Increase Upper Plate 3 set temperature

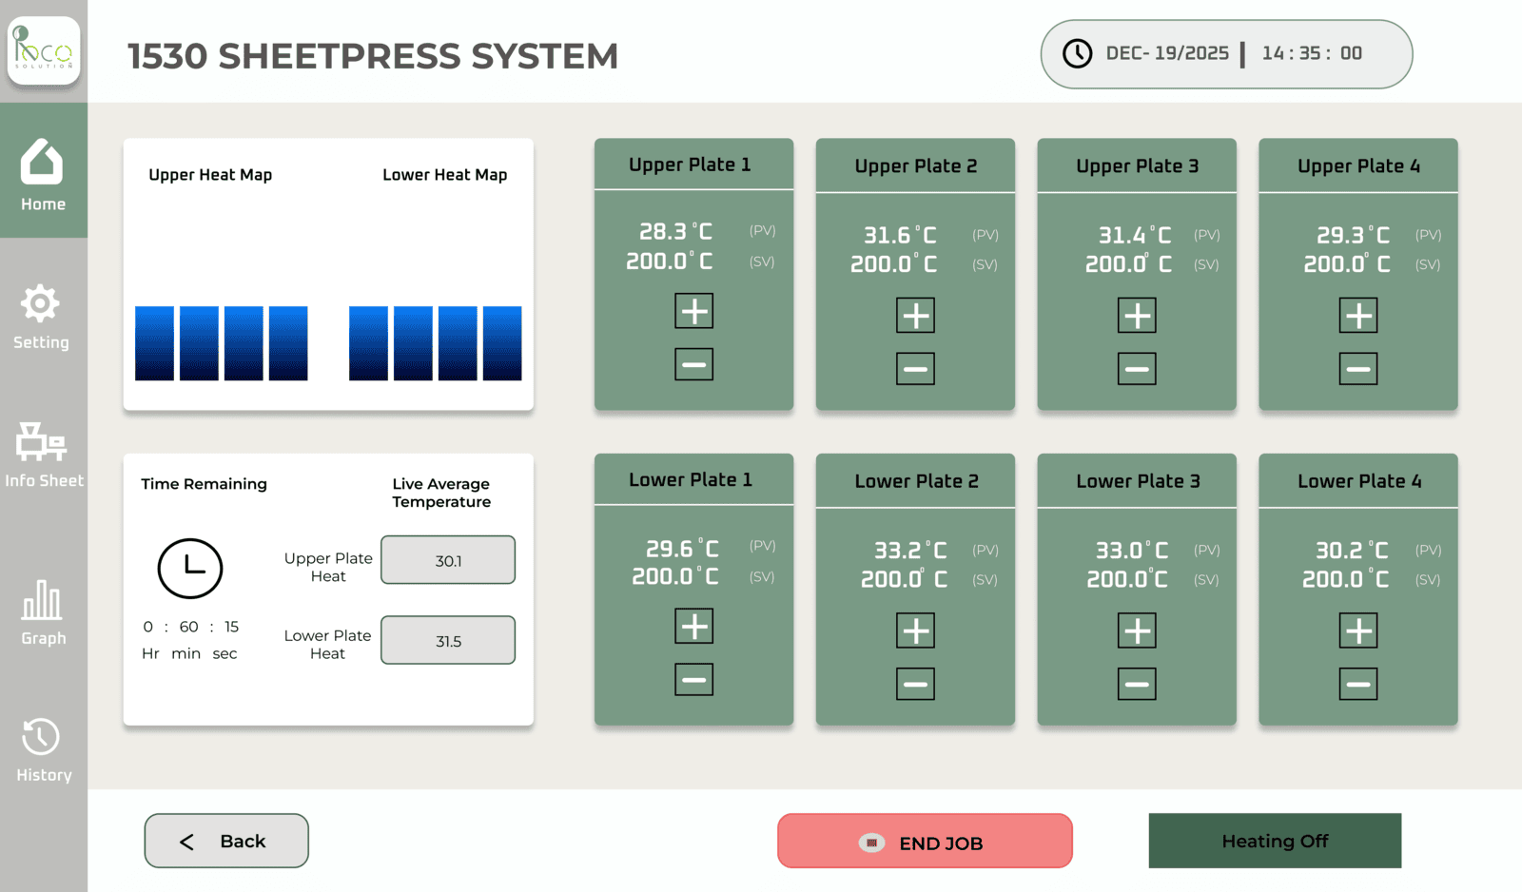click(x=1137, y=316)
